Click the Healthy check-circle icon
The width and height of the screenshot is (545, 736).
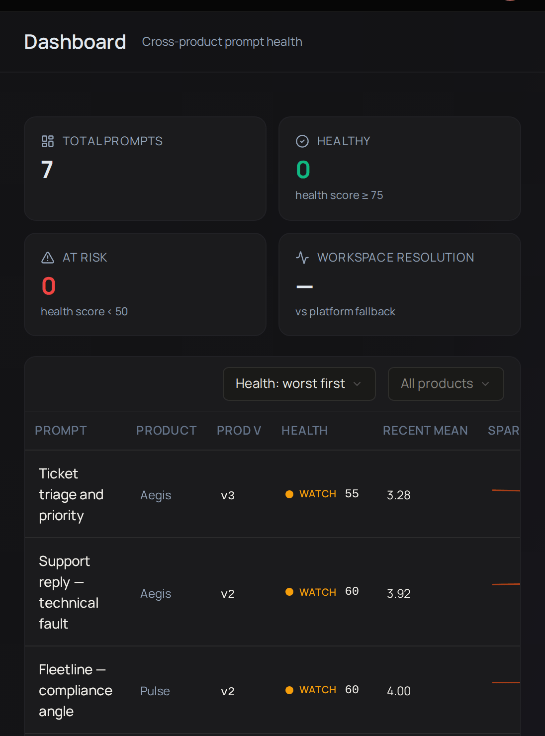coord(302,141)
